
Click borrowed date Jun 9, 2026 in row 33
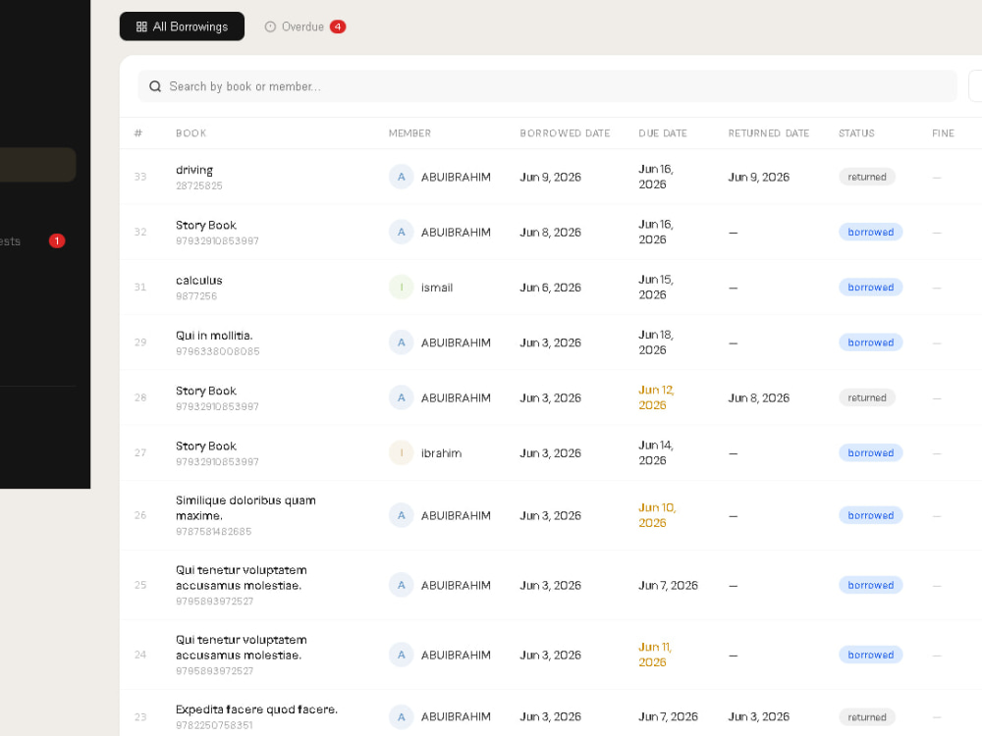pos(551,177)
